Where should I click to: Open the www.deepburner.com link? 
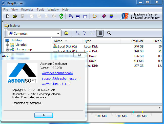pos(57,73)
